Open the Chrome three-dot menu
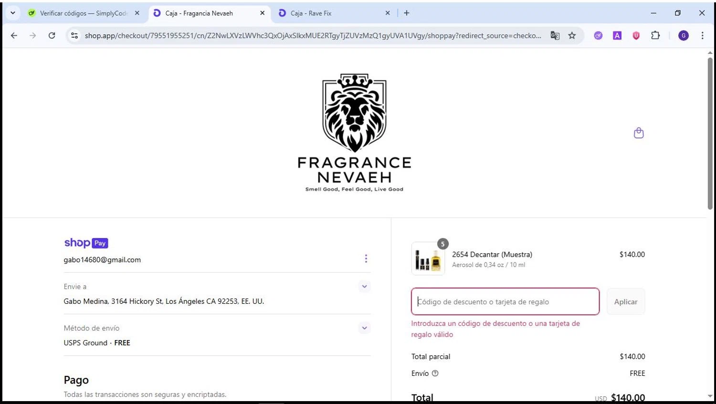 pyautogui.click(x=702, y=35)
